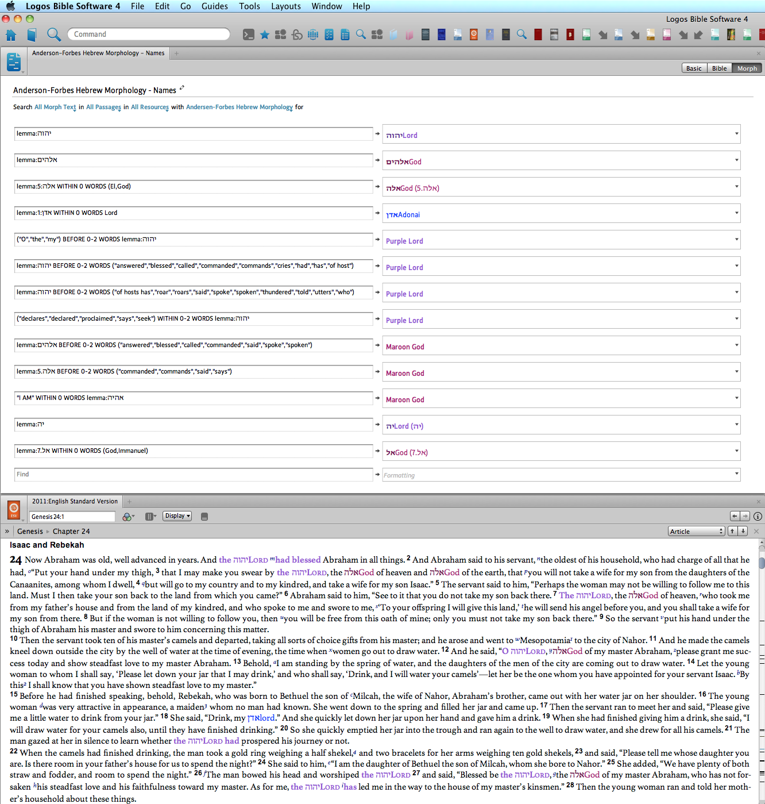Switch search type to Basic
This screenshot has height=804, width=765.
tap(694, 68)
